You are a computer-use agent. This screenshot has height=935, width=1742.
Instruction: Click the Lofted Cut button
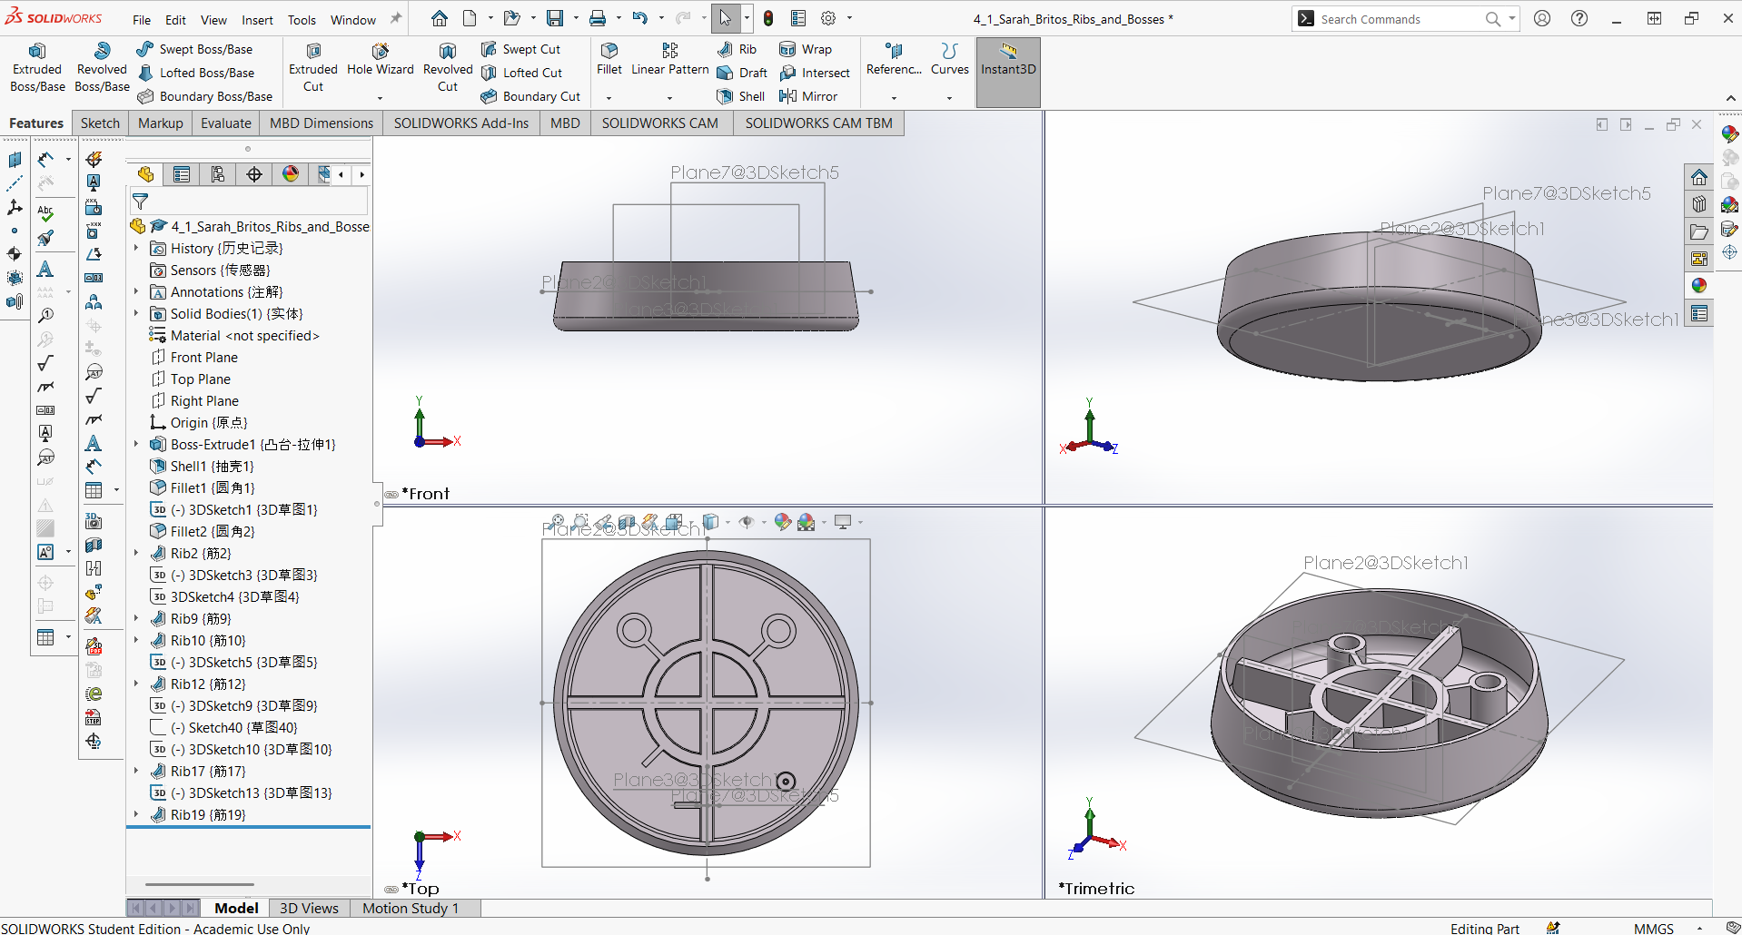point(521,73)
